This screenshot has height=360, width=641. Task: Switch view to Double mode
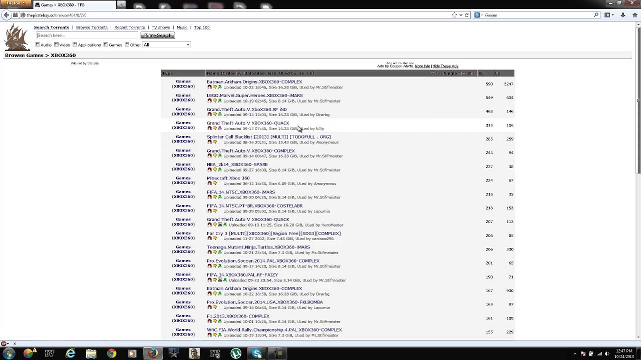pyautogui.click(x=468, y=73)
